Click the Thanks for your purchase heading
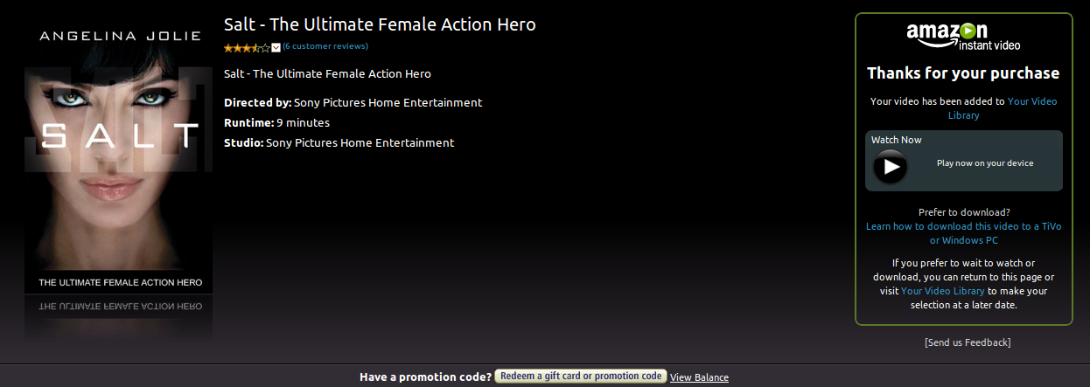 [x=963, y=73]
